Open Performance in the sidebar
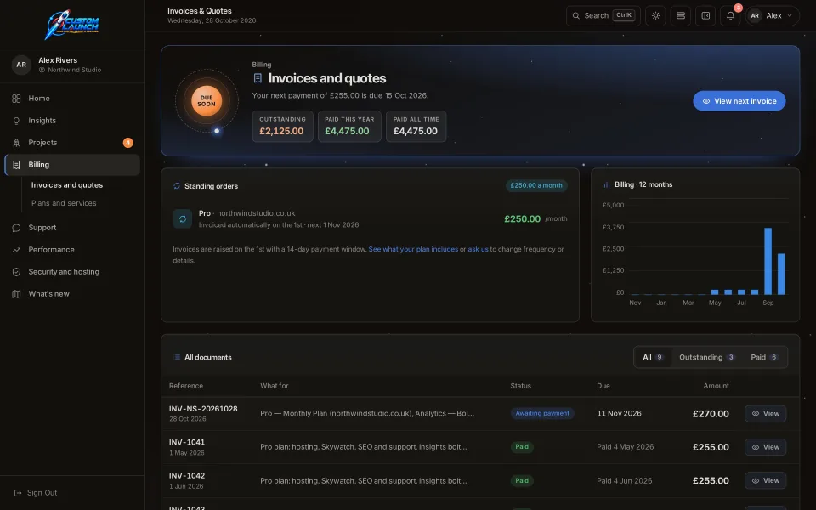 pos(71,250)
